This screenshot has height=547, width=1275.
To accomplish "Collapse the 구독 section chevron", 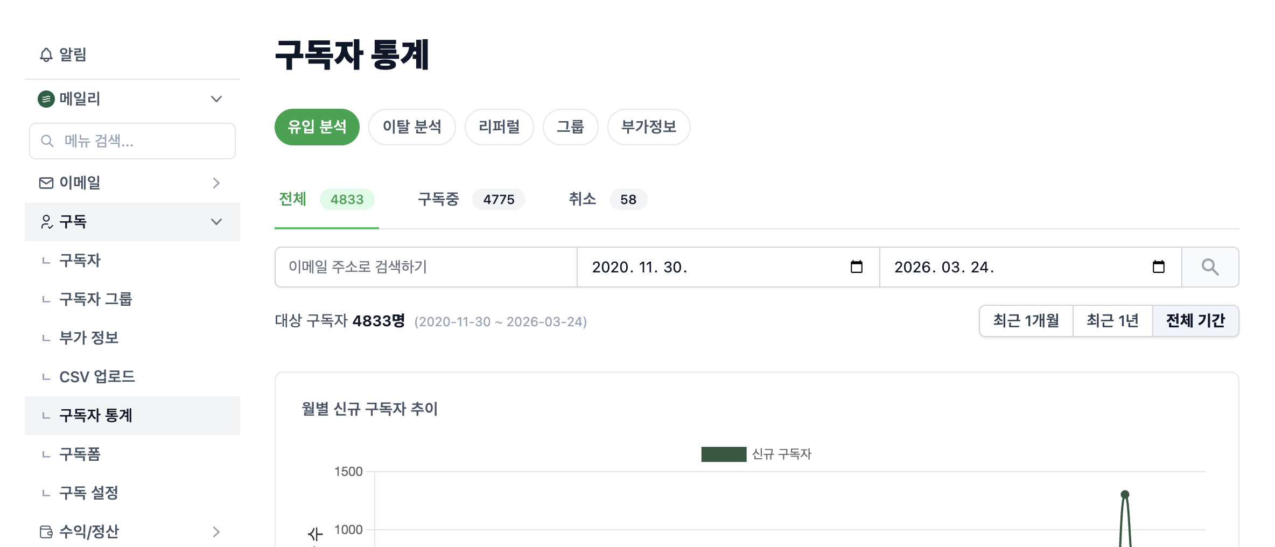I will [x=216, y=221].
